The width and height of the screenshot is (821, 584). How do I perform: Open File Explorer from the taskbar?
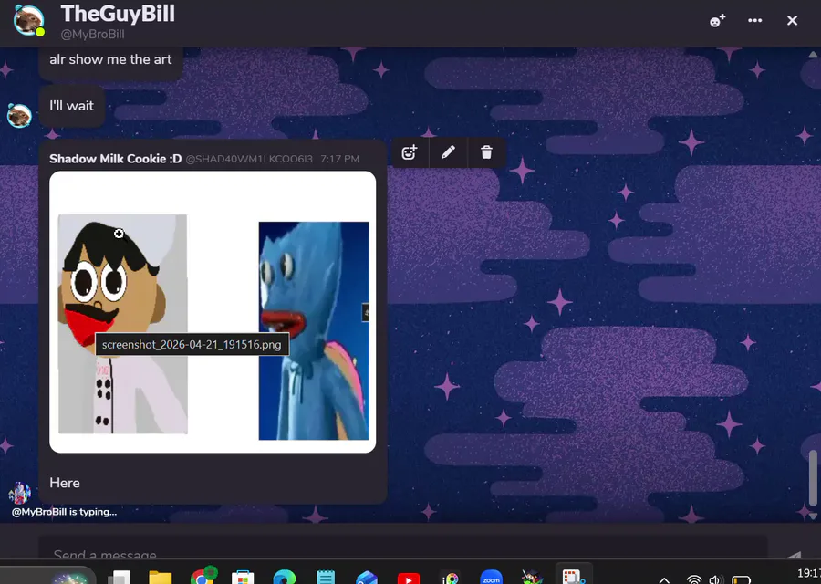[161, 578]
